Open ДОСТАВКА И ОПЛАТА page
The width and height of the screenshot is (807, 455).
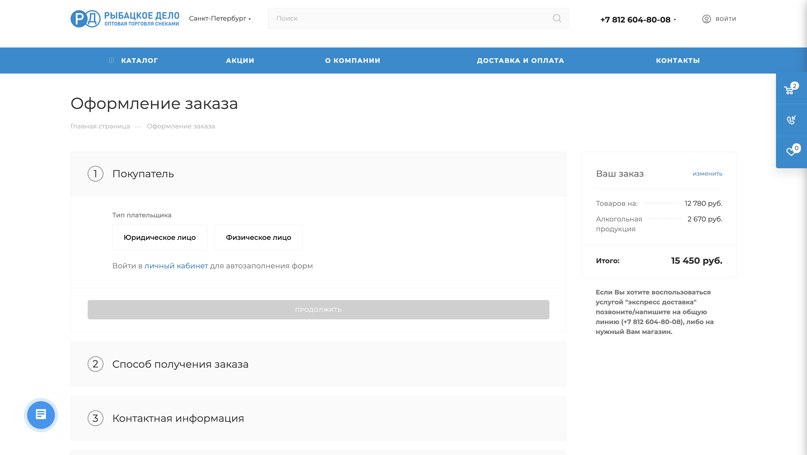(x=521, y=60)
